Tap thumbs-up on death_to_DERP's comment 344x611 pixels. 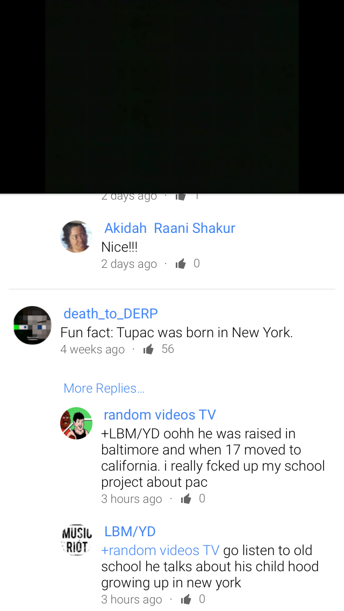pyautogui.click(x=148, y=349)
